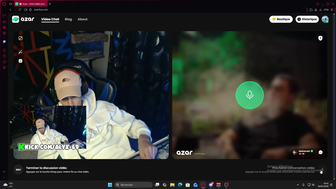The height and width of the screenshot is (189, 336).
Task: Open the browser account profile icon
Action: [x=316, y=10]
